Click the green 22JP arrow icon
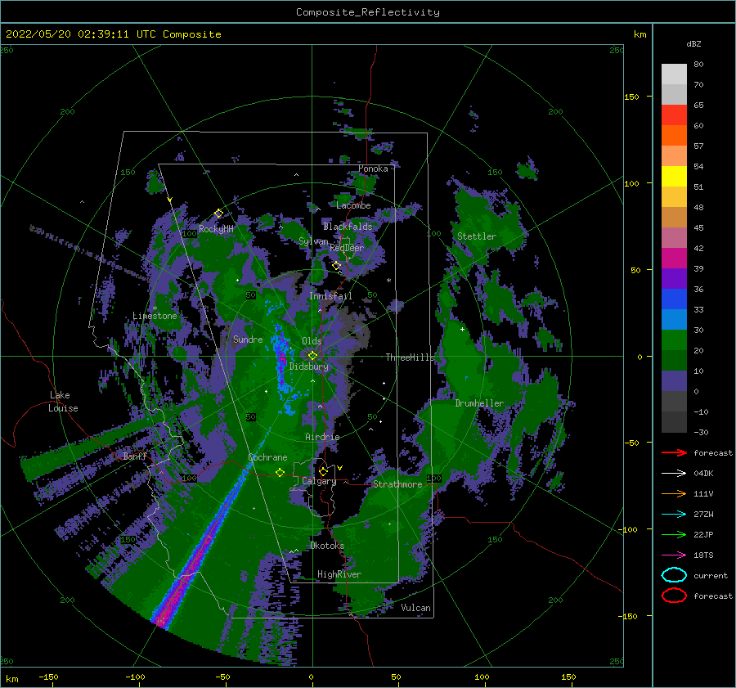 (x=674, y=534)
